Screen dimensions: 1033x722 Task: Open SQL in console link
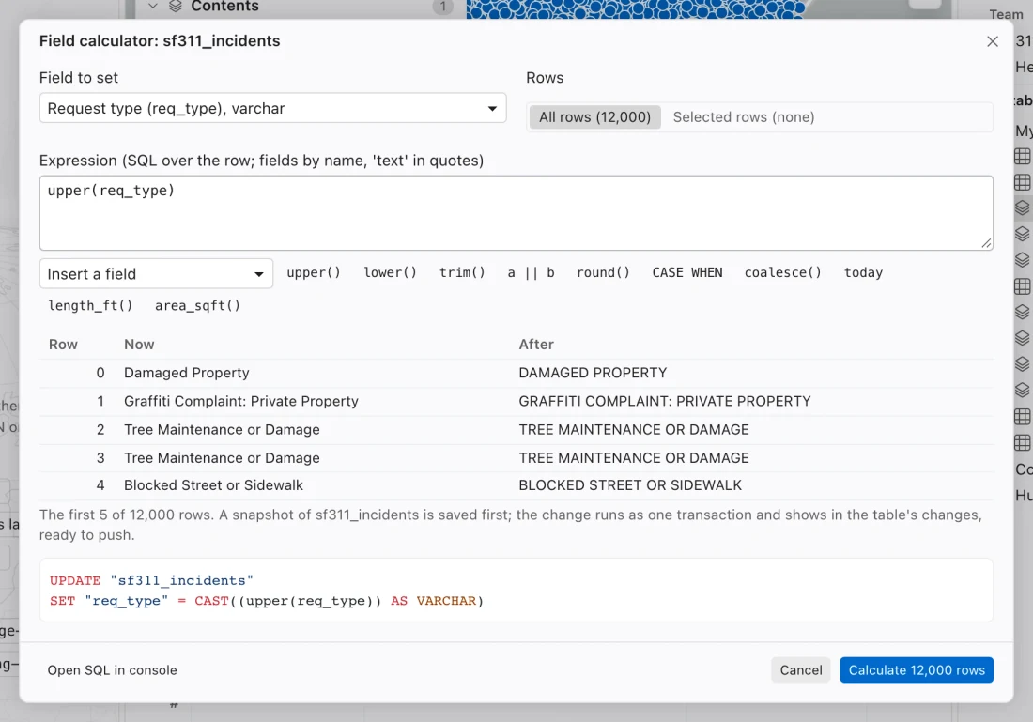tap(112, 670)
